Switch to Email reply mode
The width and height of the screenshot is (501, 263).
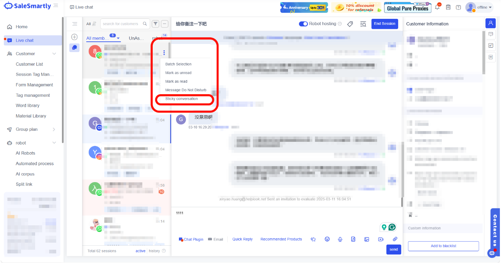pyautogui.click(x=216, y=239)
